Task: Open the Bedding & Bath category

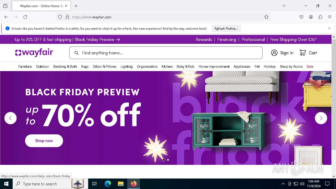Action: click(65, 66)
